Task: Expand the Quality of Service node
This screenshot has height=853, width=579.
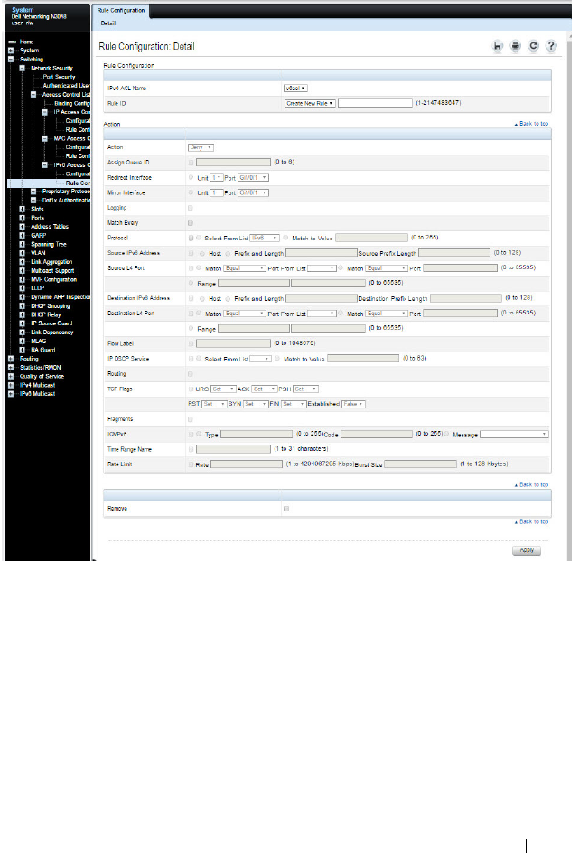Action: pos(11,376)
